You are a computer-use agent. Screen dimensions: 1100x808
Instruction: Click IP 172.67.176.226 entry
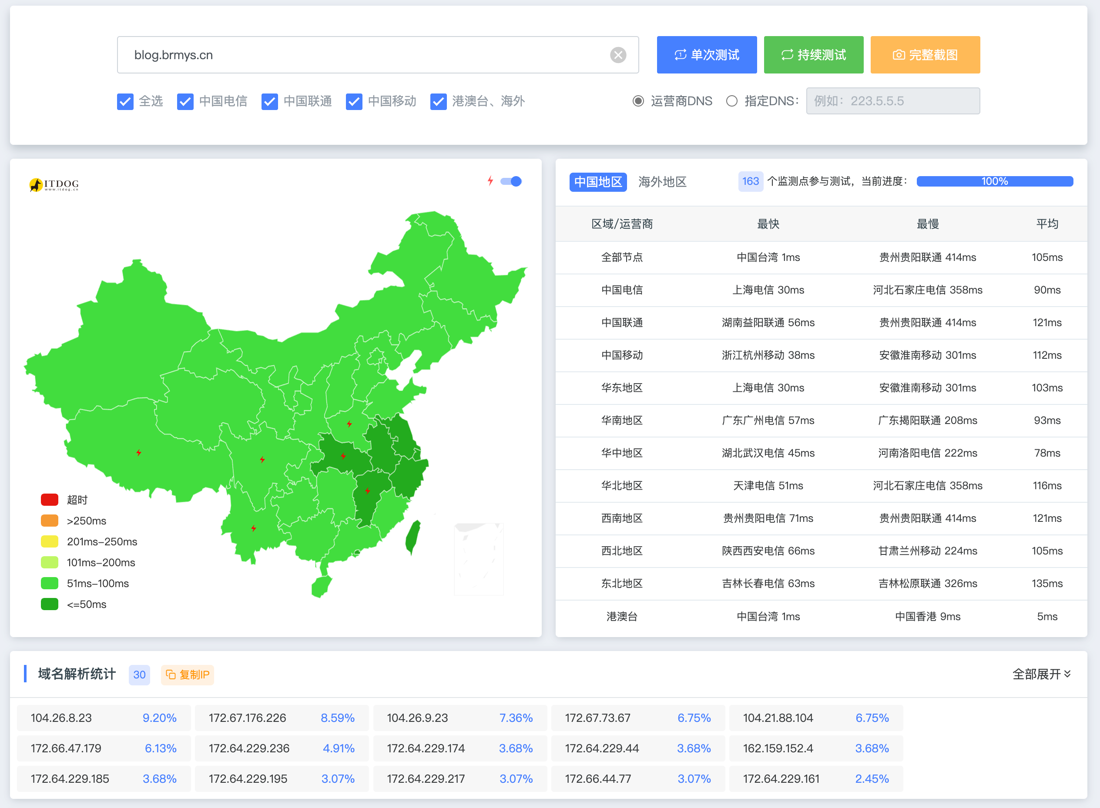[x=282, y=718]
